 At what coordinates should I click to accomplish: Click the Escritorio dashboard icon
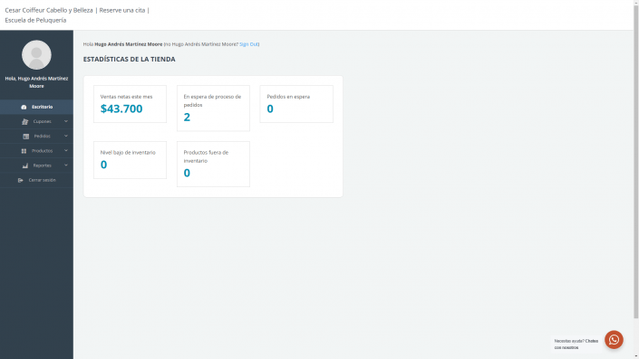(x=24, y=107)
